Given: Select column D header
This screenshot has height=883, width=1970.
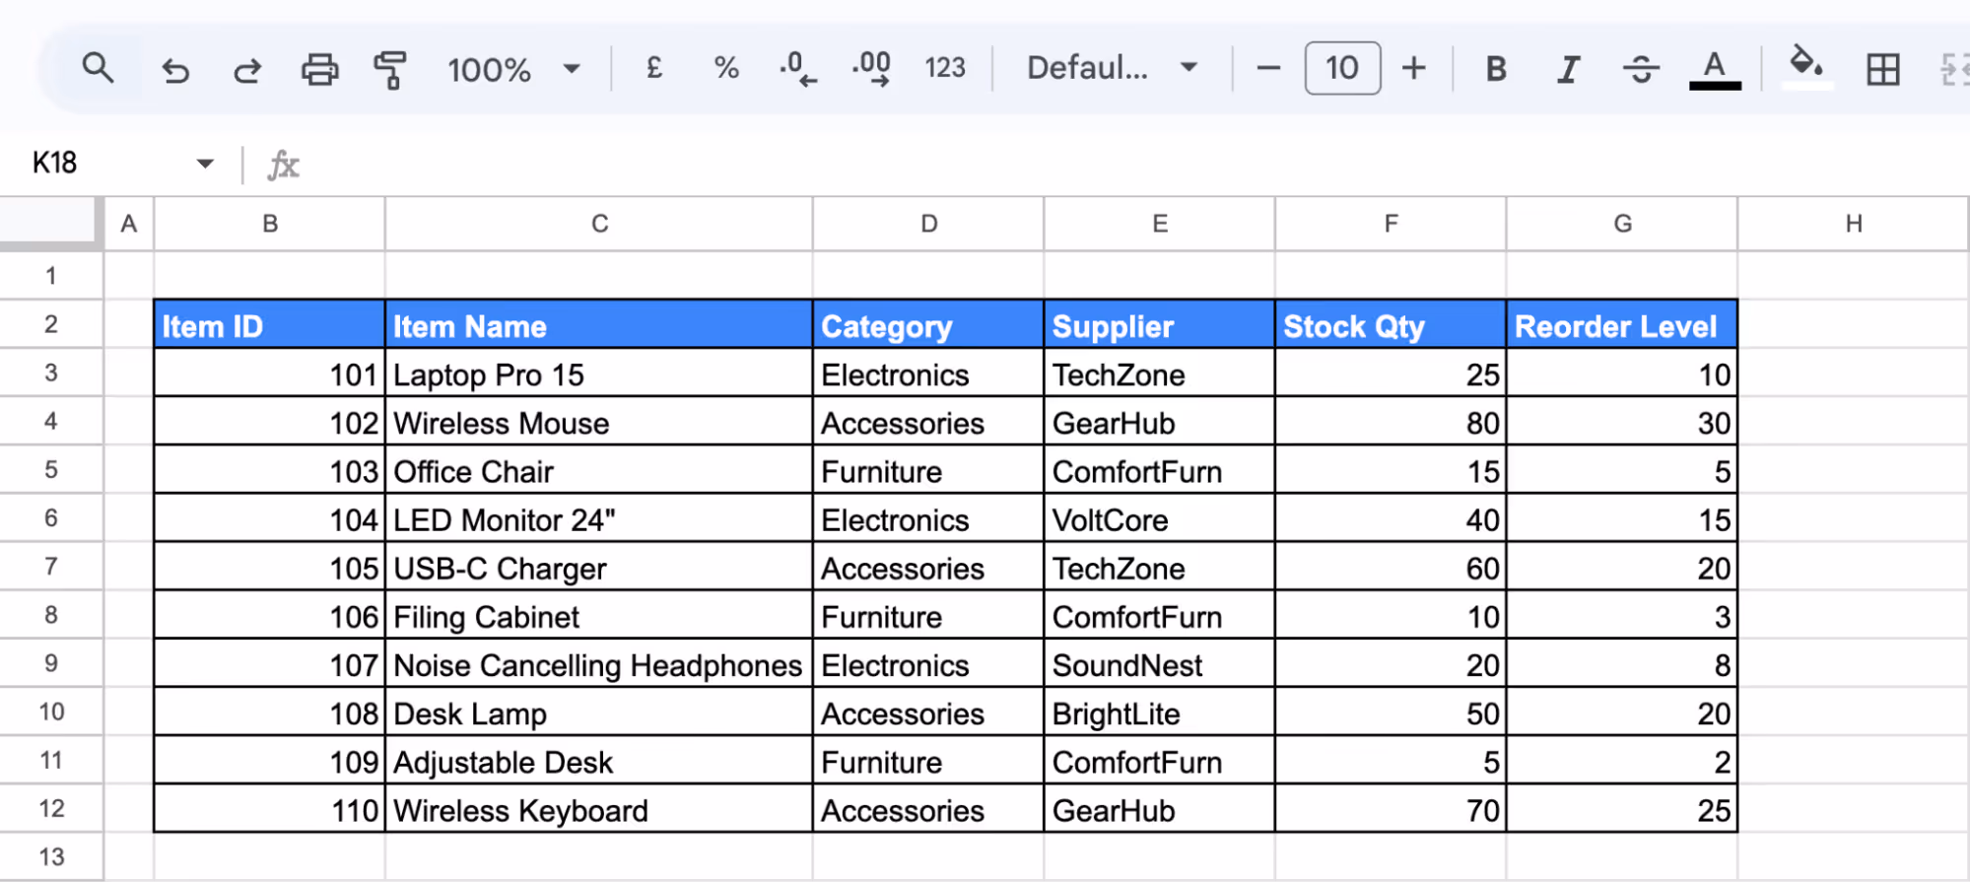Looking at the screenshot, I should point(928,224).
